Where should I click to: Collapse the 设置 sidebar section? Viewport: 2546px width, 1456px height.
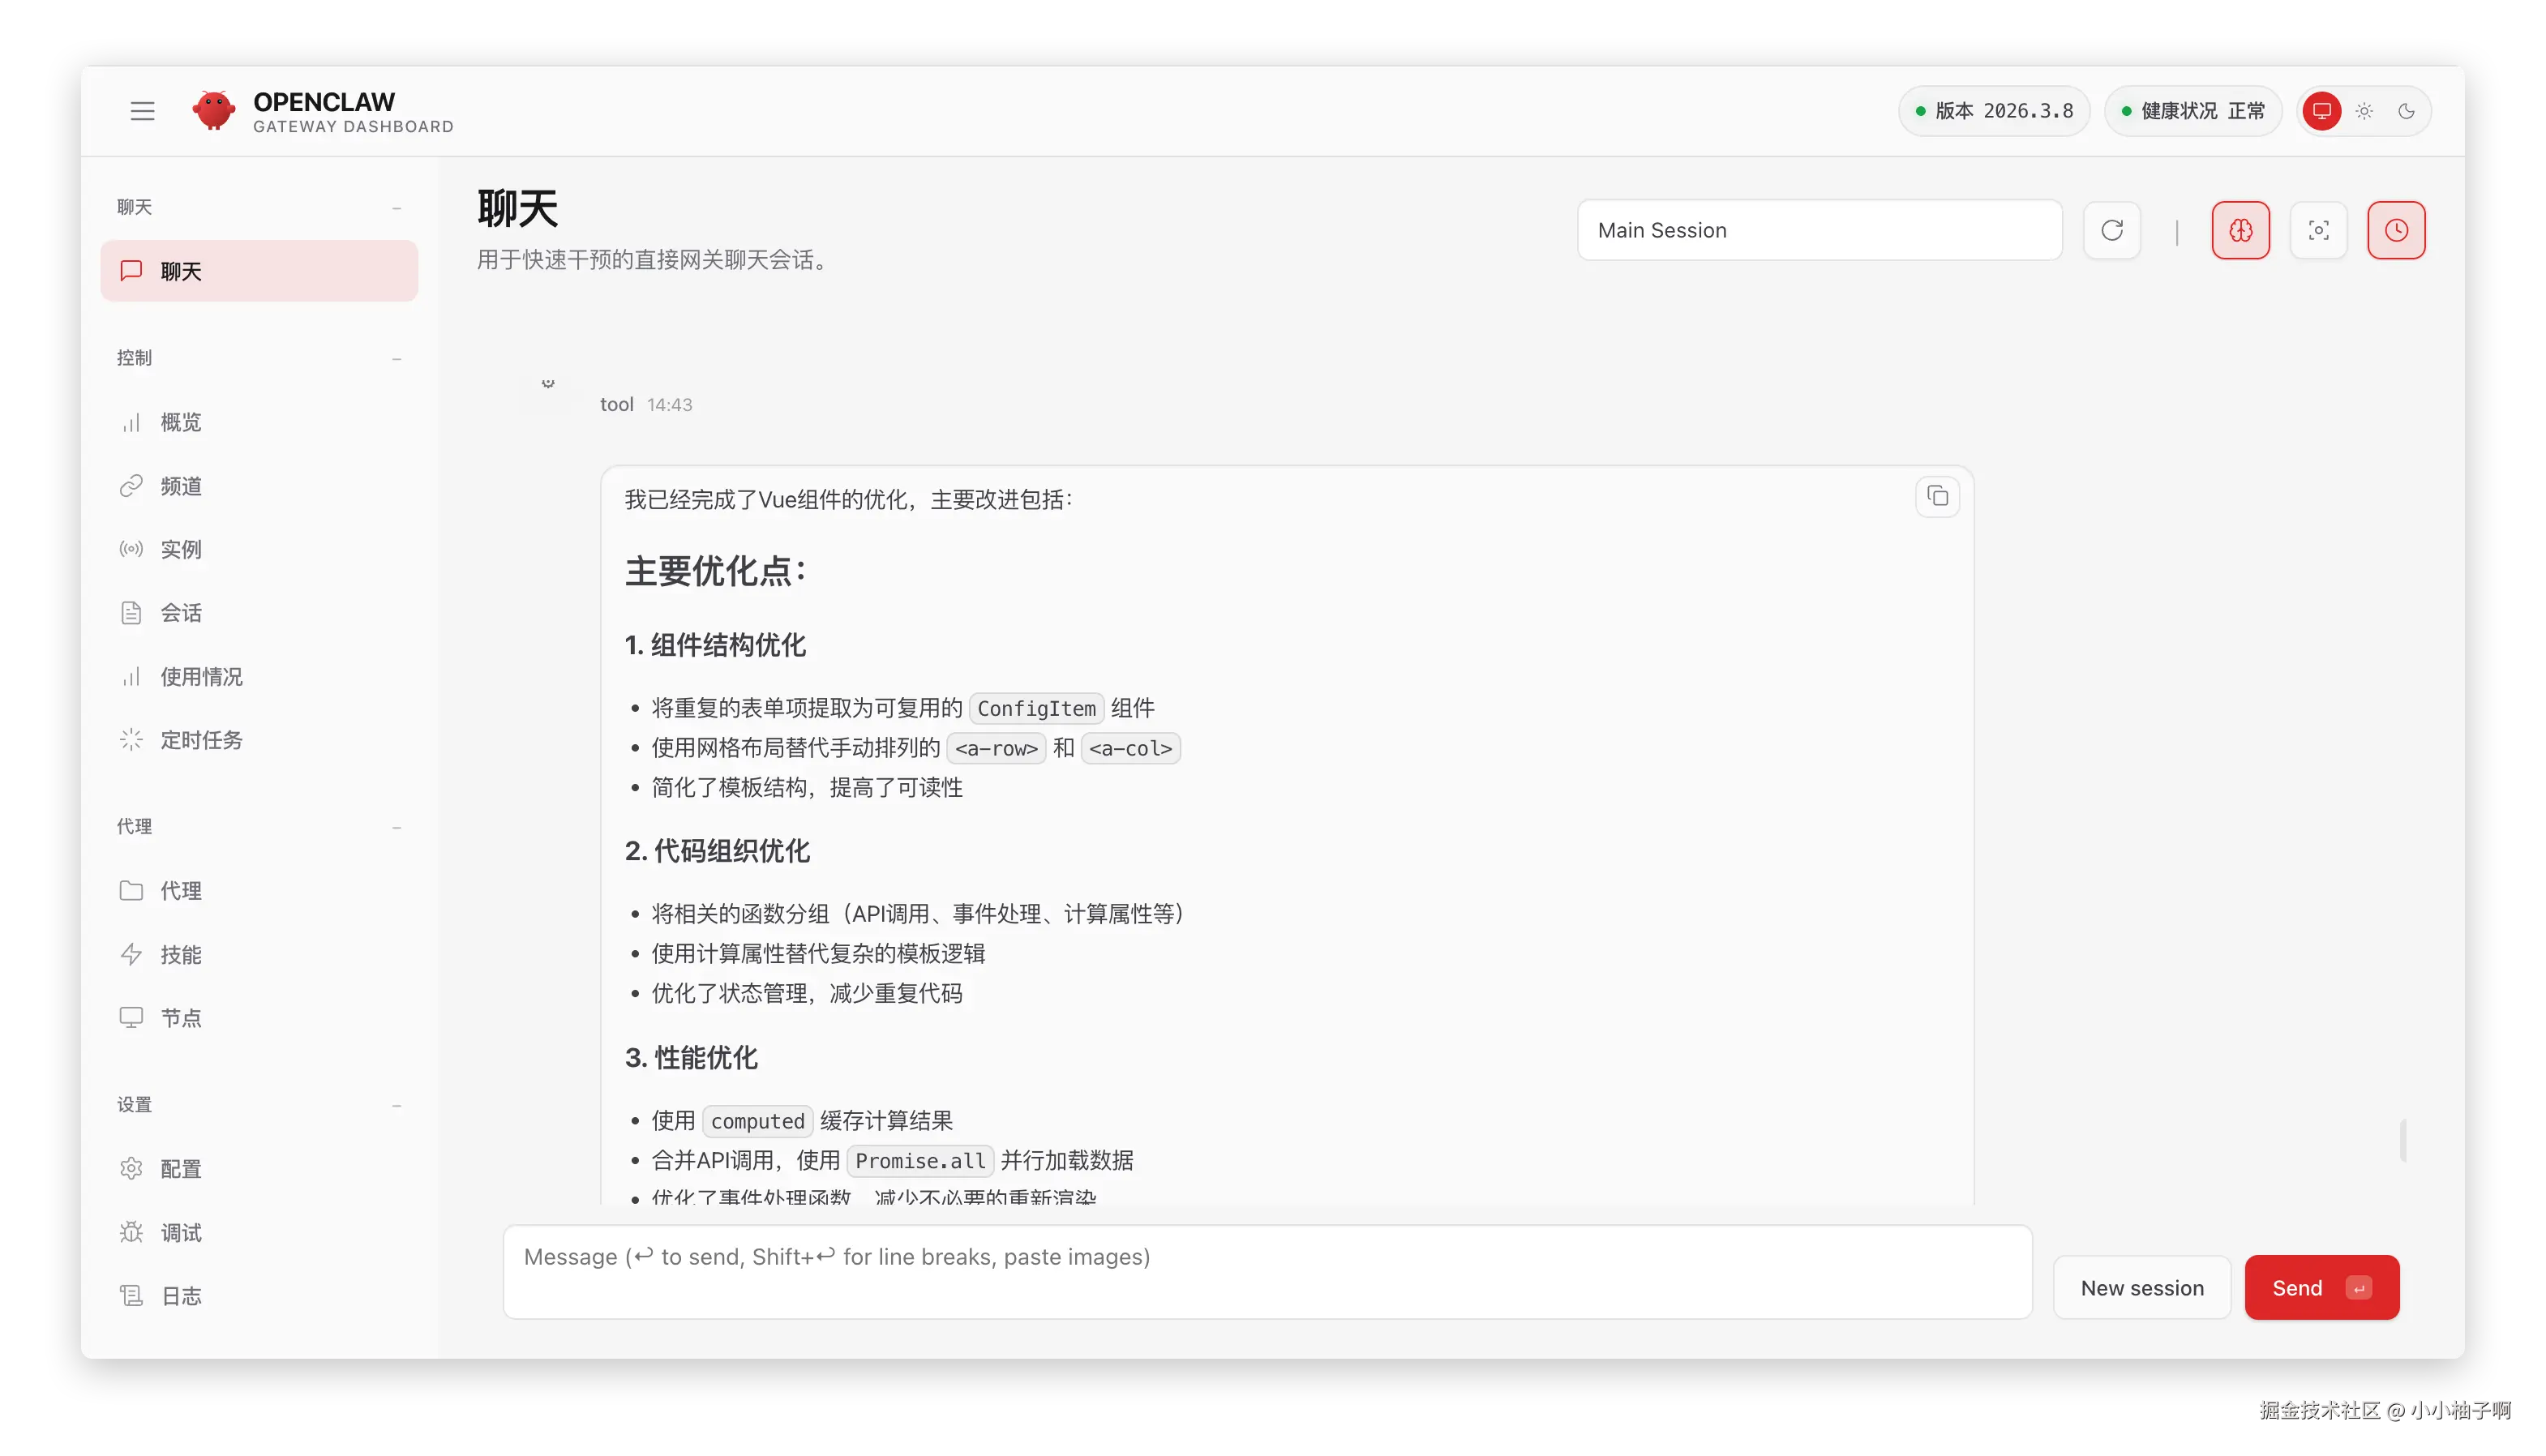coord(397,1105)
